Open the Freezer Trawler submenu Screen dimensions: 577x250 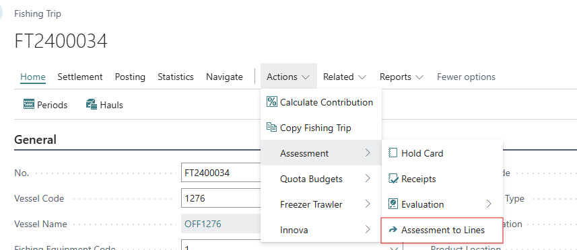(x=321, y=204)
